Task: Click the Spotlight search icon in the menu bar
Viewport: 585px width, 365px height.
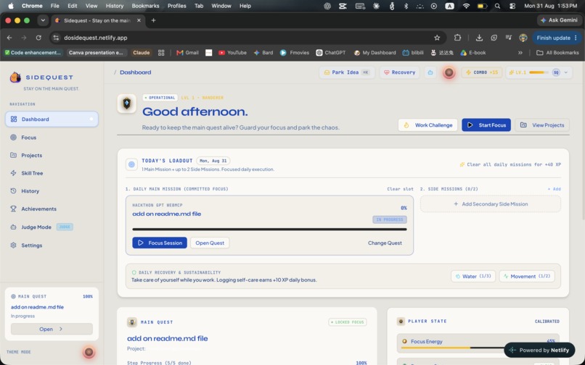Action: click(497, 6)
